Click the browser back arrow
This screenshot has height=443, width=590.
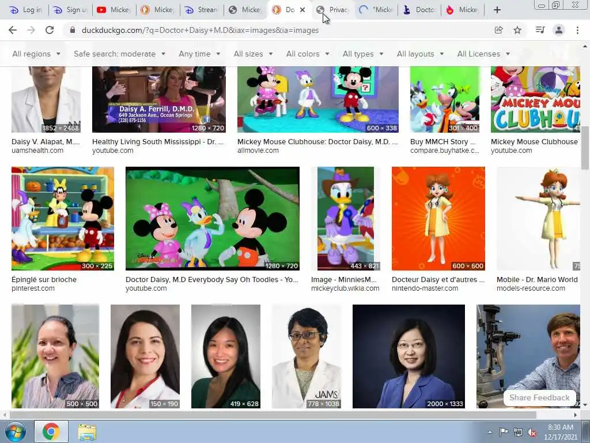click(x=13, y=30)
